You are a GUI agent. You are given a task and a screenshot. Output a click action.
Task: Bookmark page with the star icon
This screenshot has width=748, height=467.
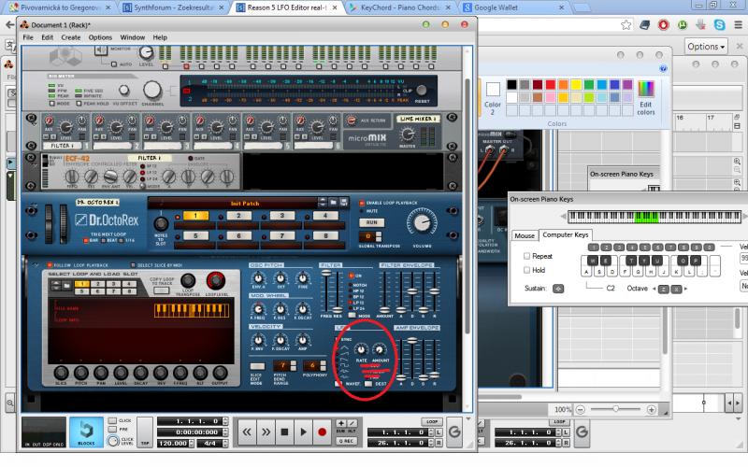coord(626,25)
